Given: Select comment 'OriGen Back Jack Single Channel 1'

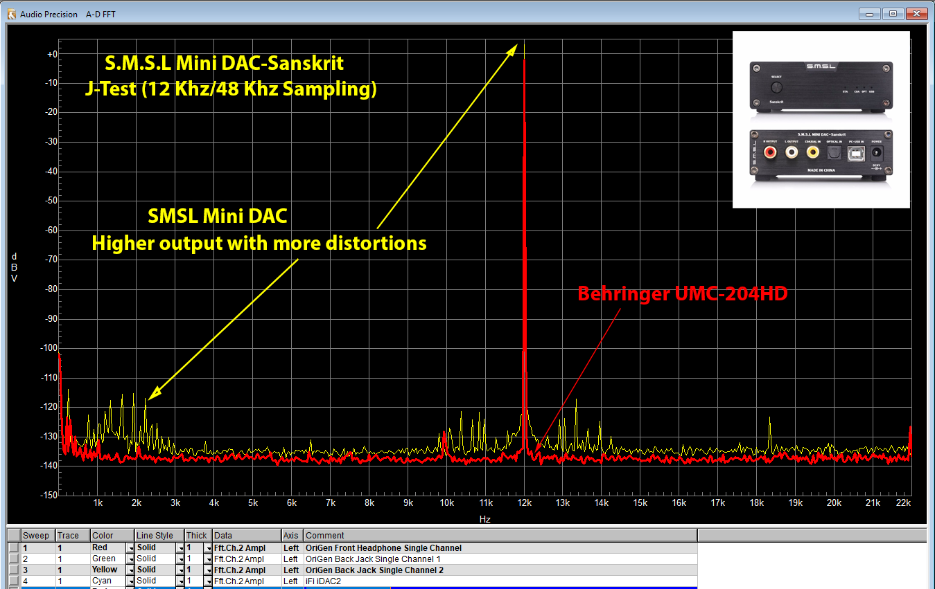Looking at the screenshot, I should tap(500, 559).
